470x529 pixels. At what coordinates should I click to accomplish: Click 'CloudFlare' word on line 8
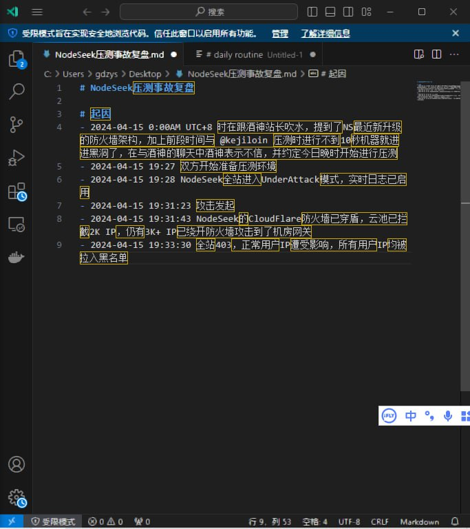[x=275, y=218]
